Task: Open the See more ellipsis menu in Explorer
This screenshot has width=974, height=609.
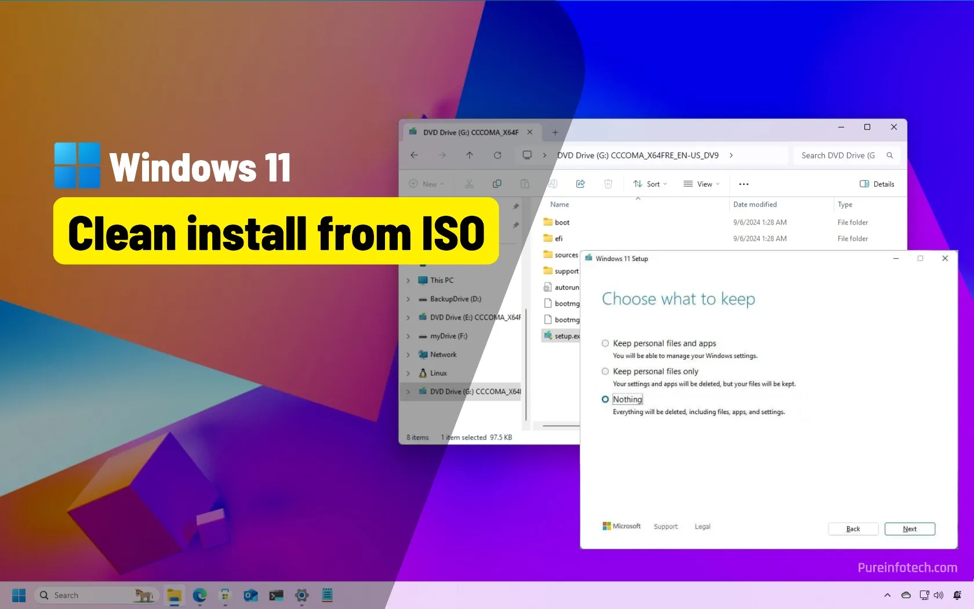Action: click(744, 184)
